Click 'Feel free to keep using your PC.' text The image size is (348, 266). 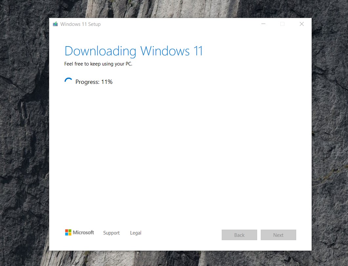(98, 64)
